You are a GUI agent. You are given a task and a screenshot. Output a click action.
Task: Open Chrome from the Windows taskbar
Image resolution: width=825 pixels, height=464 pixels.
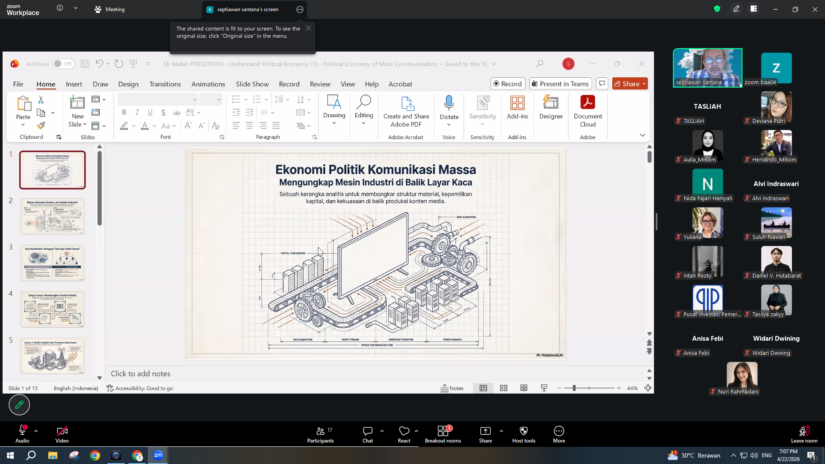point(95,455)
